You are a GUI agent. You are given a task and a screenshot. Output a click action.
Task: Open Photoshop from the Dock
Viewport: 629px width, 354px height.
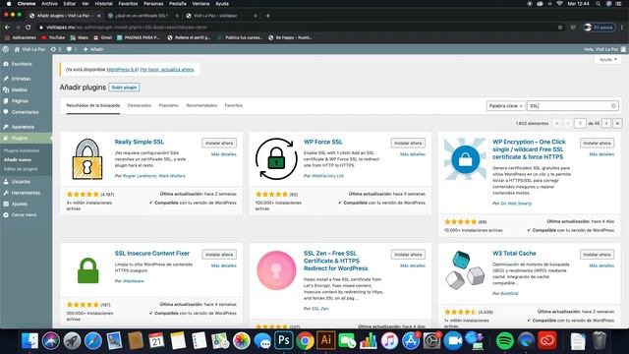(x=284, y=341)
